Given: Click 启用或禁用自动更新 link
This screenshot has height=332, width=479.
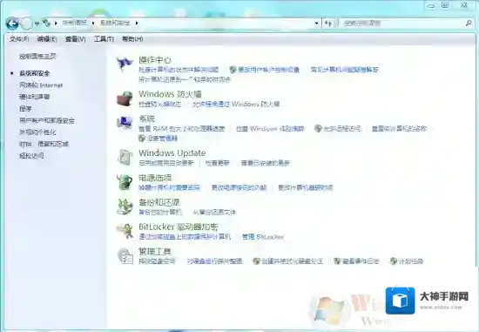Looking at the screenshot, I should [166, 163].
